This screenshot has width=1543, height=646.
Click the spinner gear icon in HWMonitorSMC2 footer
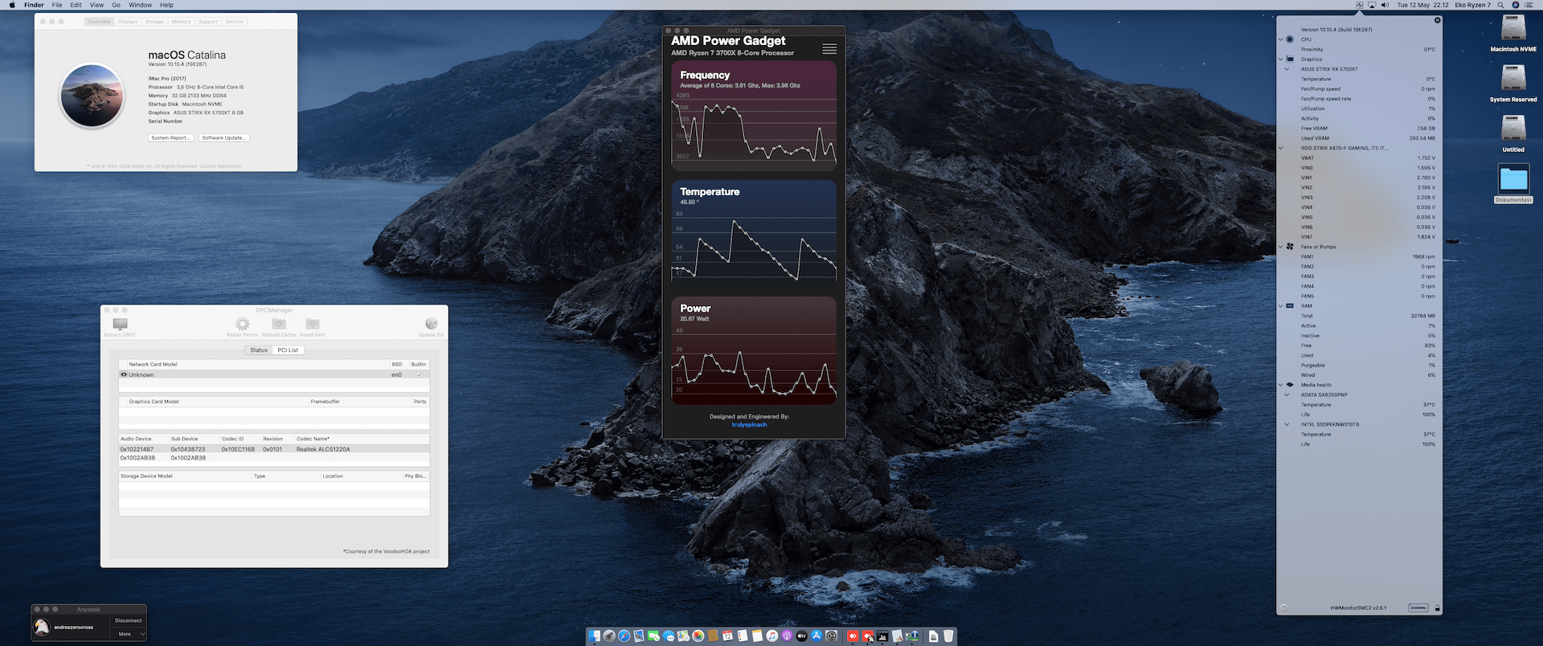coord(1283,608)
